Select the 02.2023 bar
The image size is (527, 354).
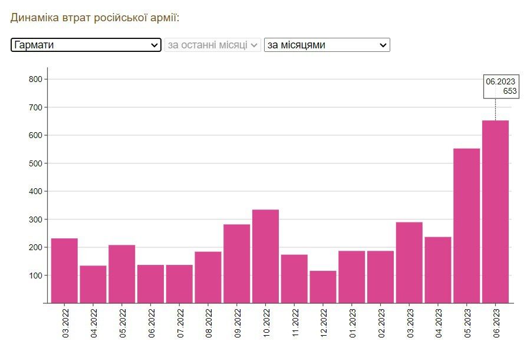click(x=380, y=277)
